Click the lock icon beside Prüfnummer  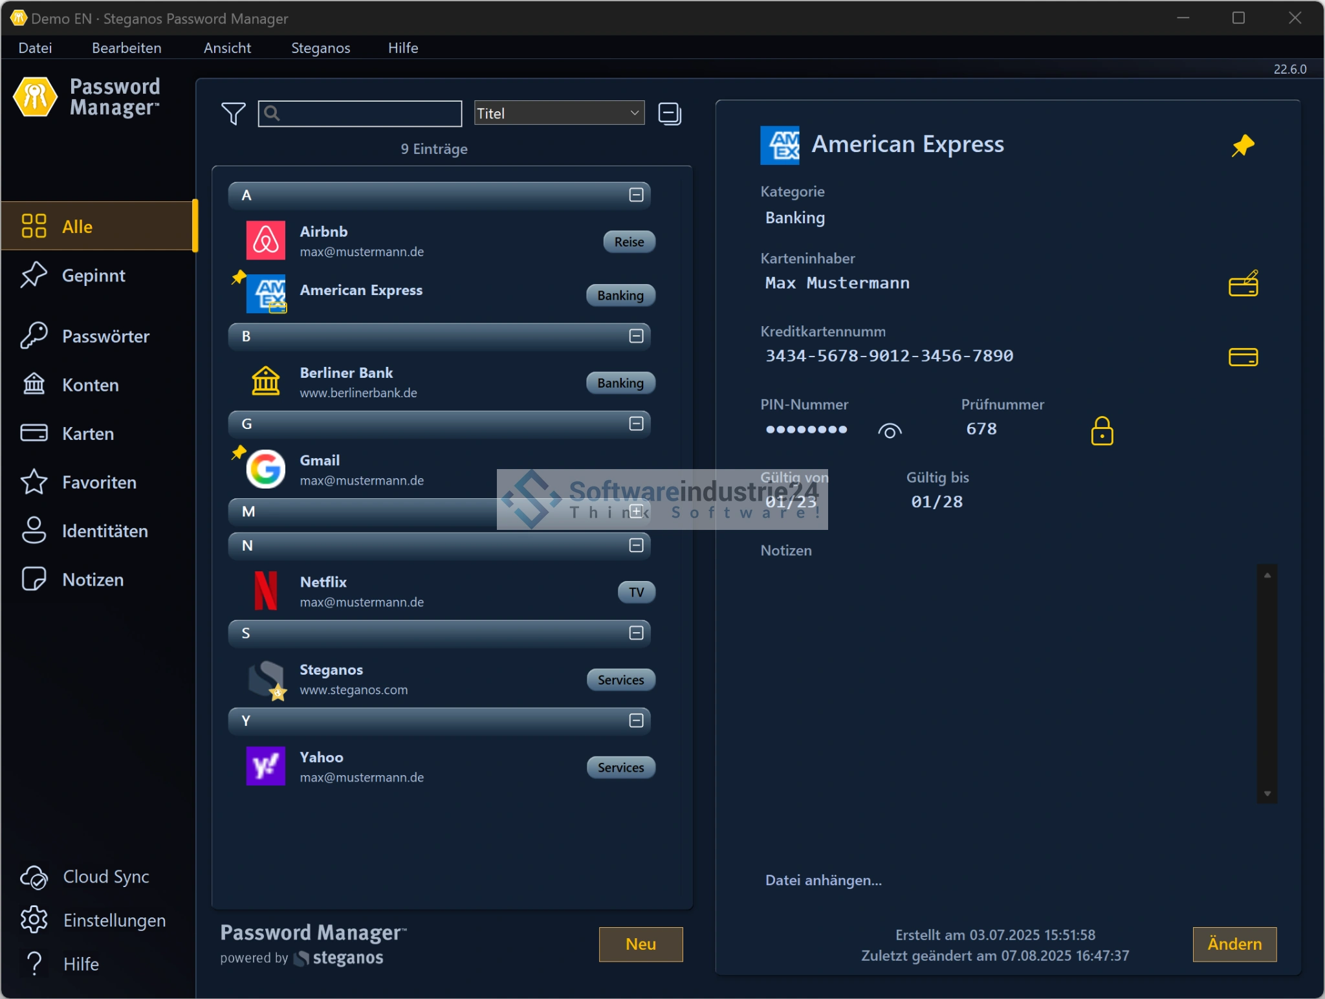[1102, 431]
